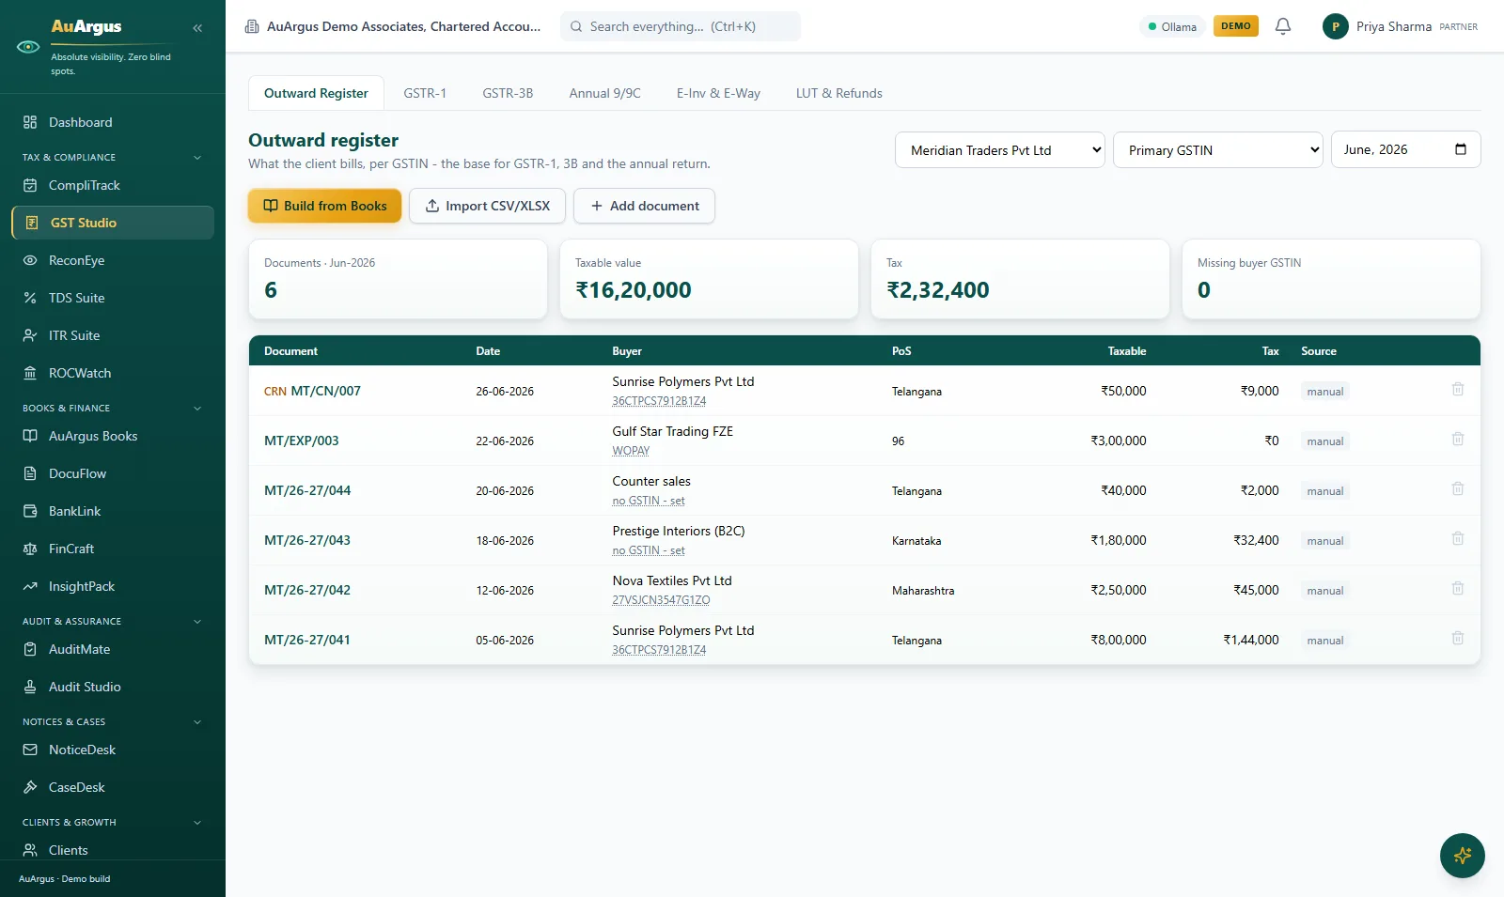Click the ₹2,32,400 tax total
The image size is (1504, 897).
(938, 290)
